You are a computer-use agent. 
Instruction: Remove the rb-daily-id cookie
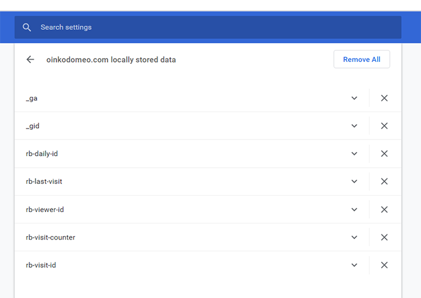(x=384, y=154)
